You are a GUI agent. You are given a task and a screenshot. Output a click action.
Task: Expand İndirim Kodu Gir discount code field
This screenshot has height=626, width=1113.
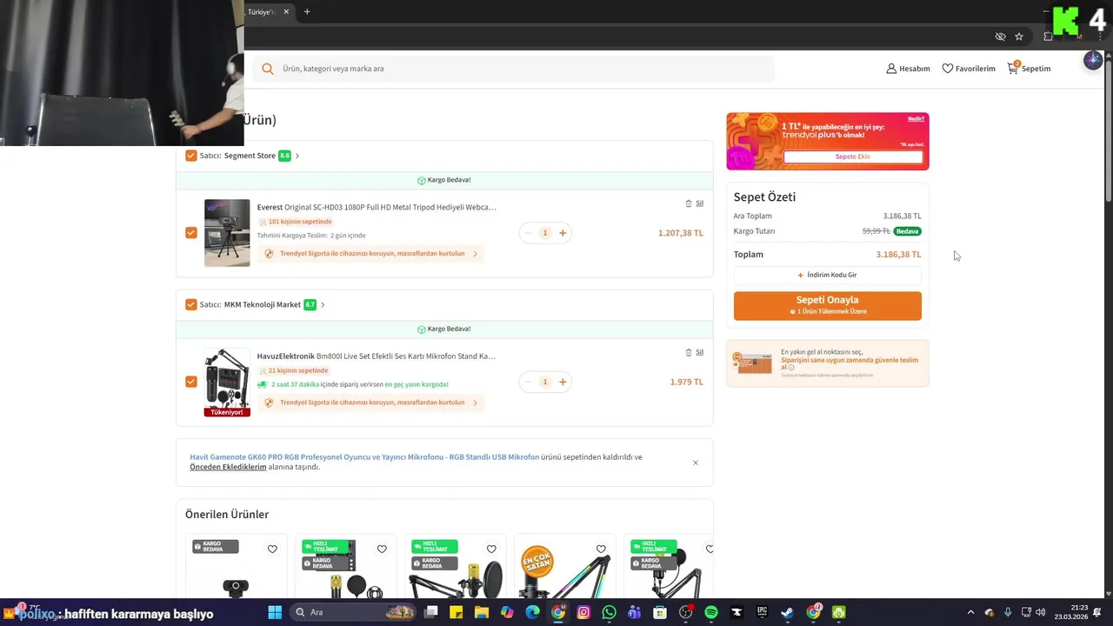tap(827, 275)
